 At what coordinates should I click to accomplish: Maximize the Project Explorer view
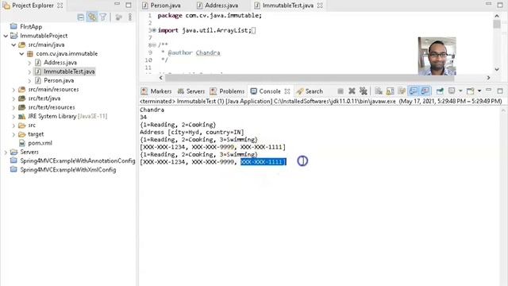(129, 5)
